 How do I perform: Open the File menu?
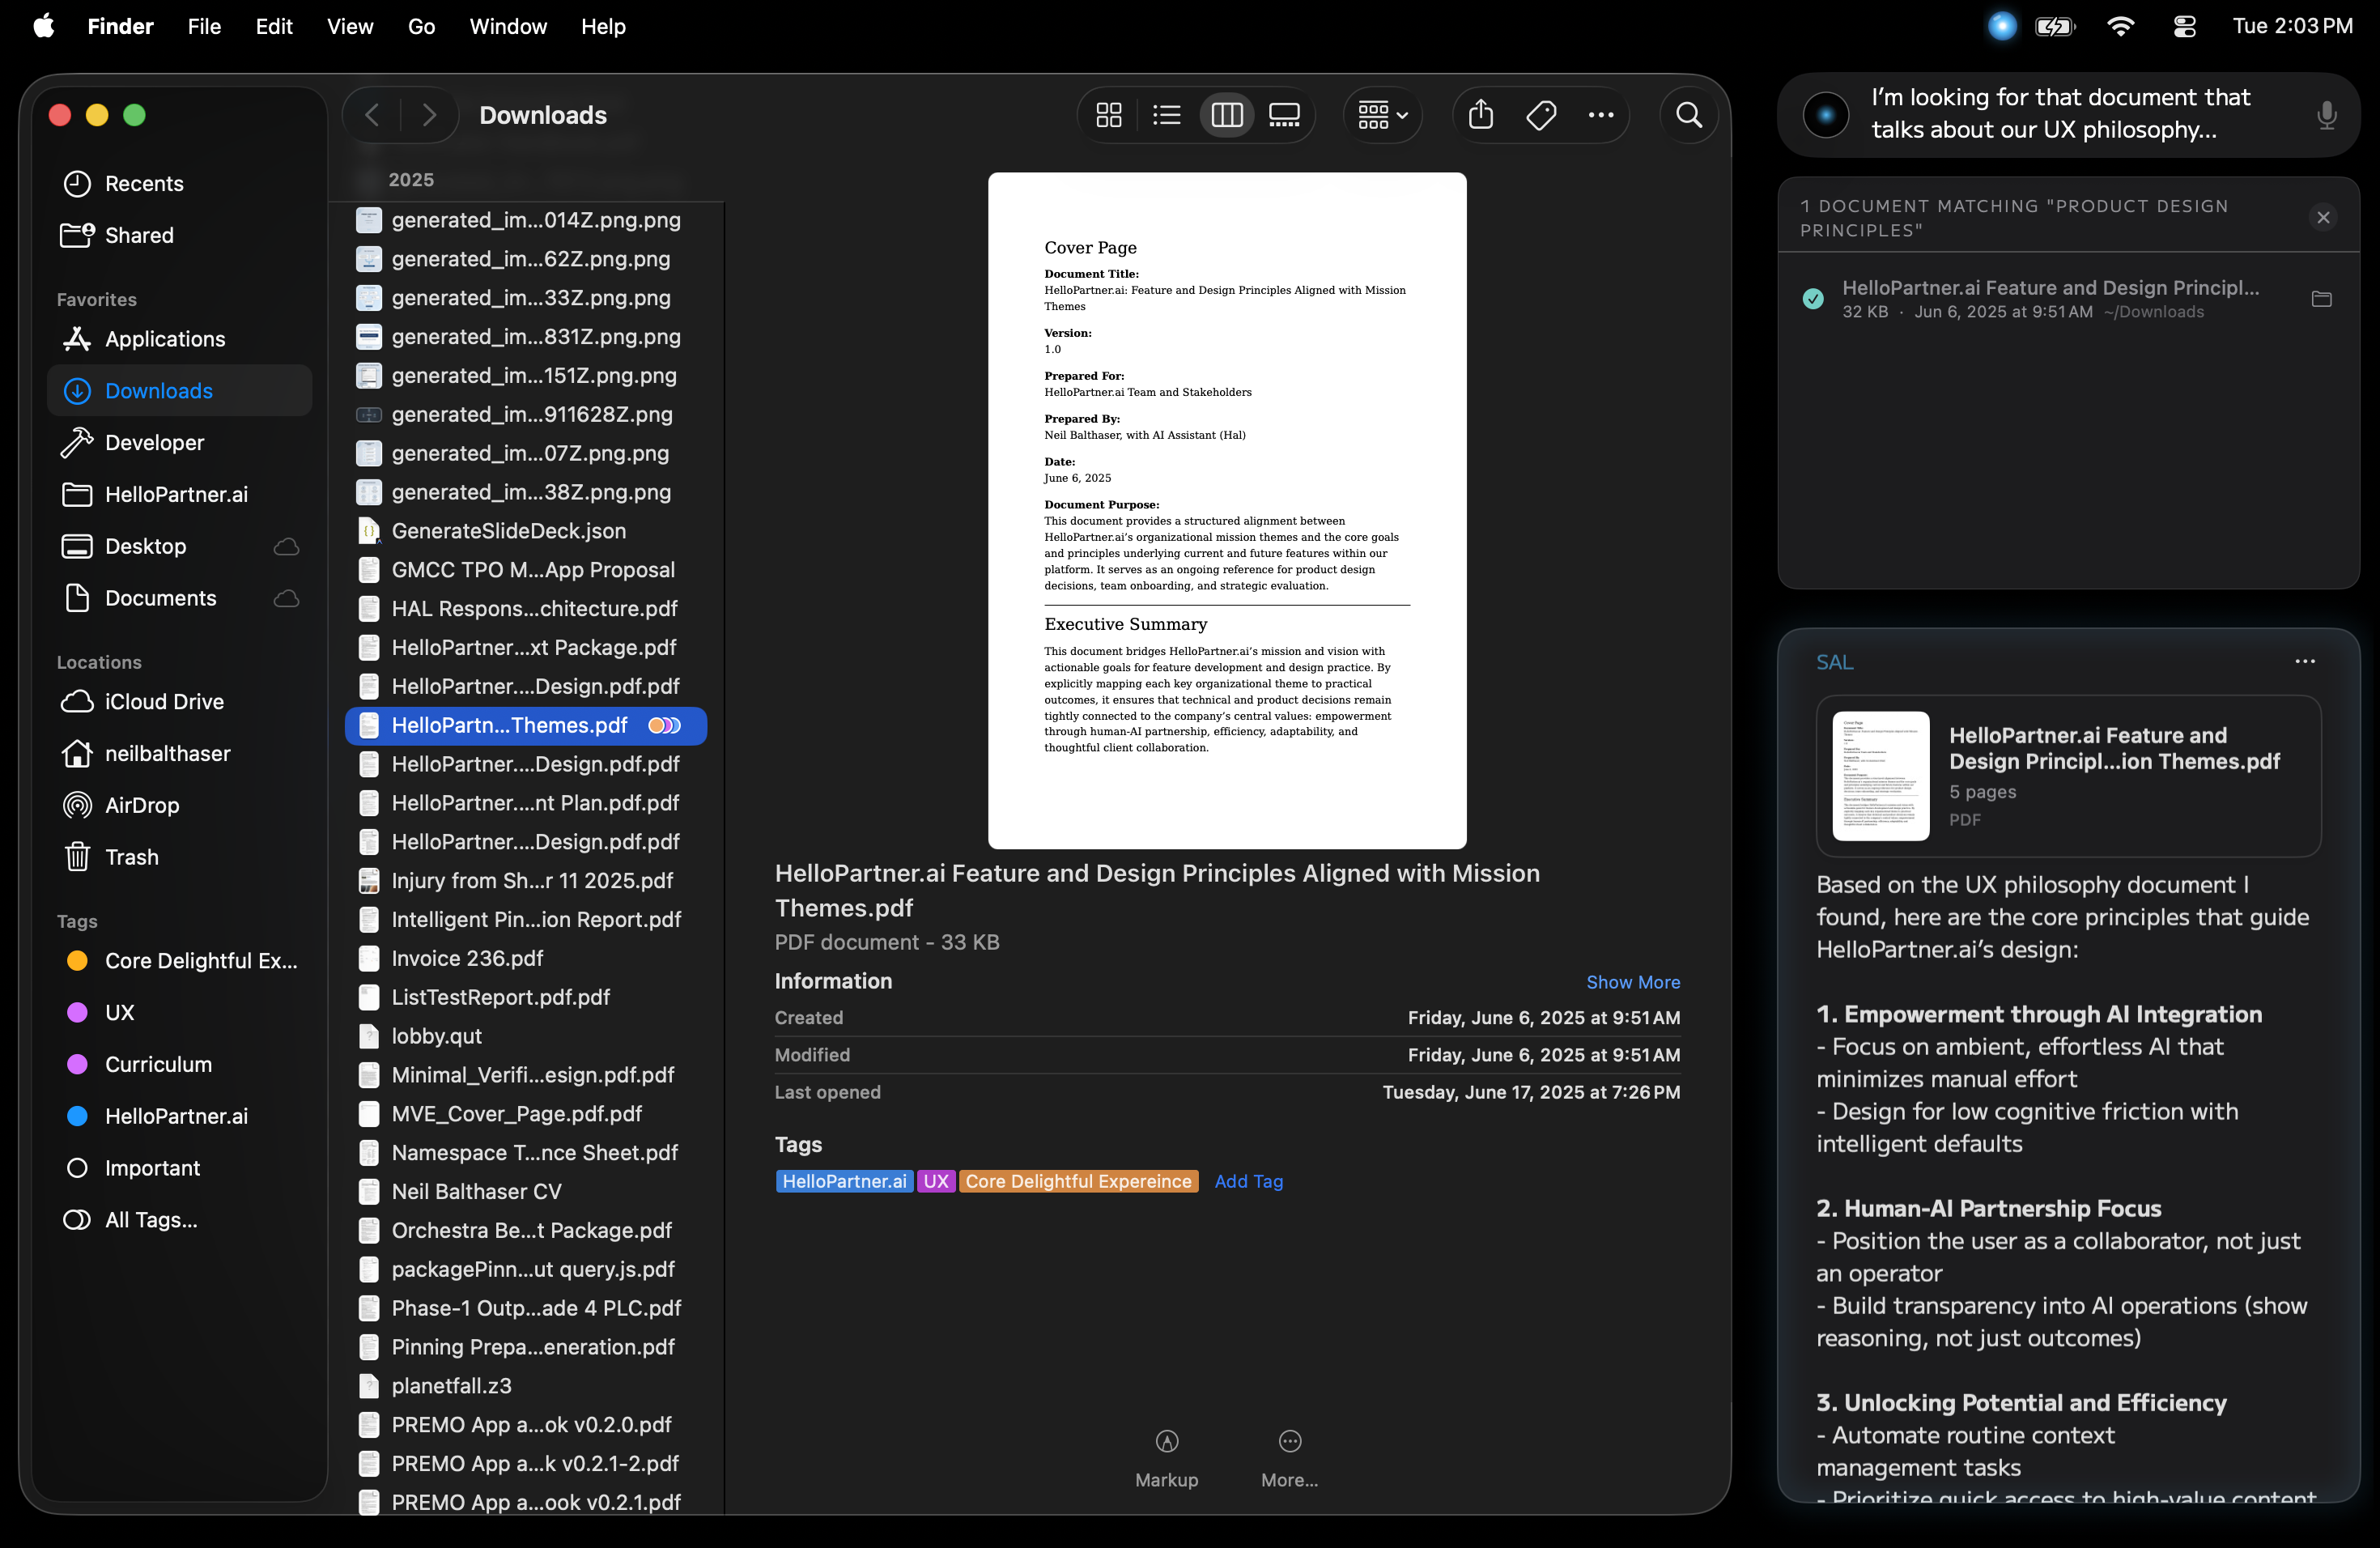click(x=204, y=27)
